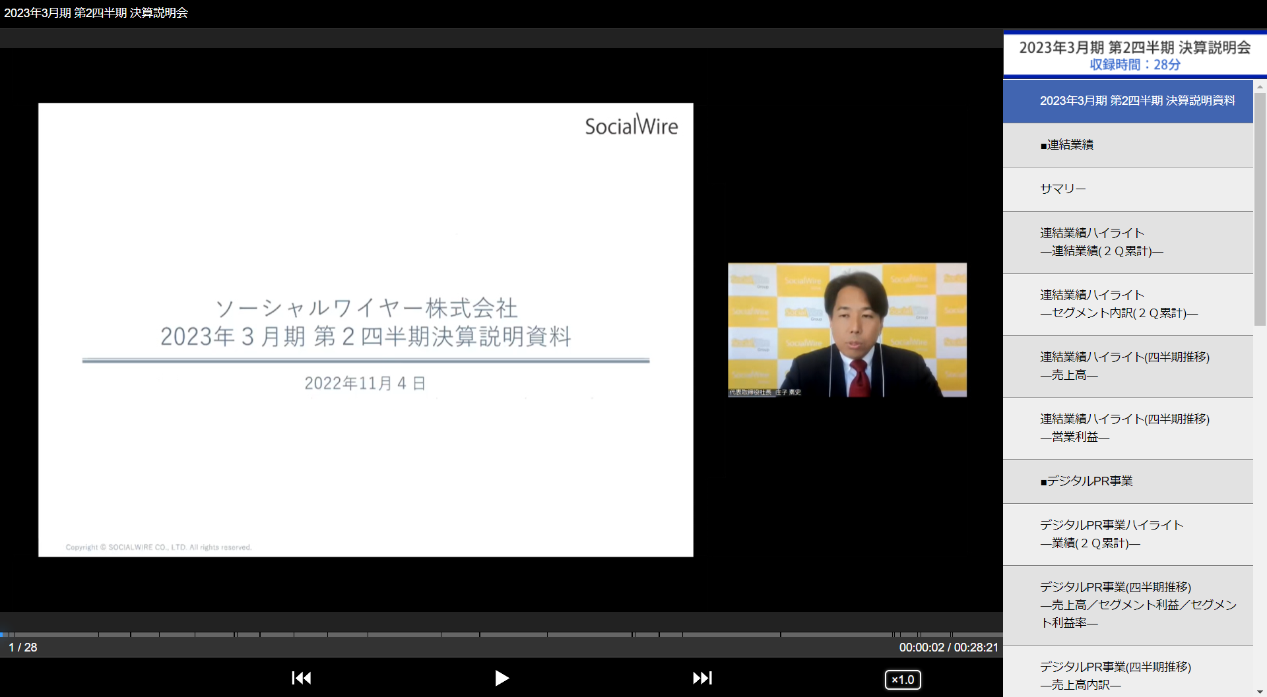1267x697 pixels.
Task: Open デジタルPR事業ハイライト 業績(2Q累計) chapter
Action: (x=1128, y=534)
